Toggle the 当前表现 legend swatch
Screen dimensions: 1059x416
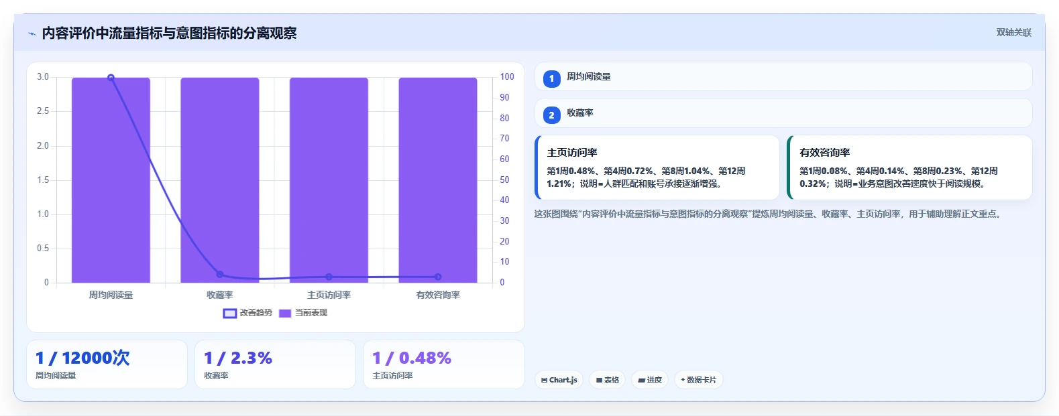tap(285, 313)
